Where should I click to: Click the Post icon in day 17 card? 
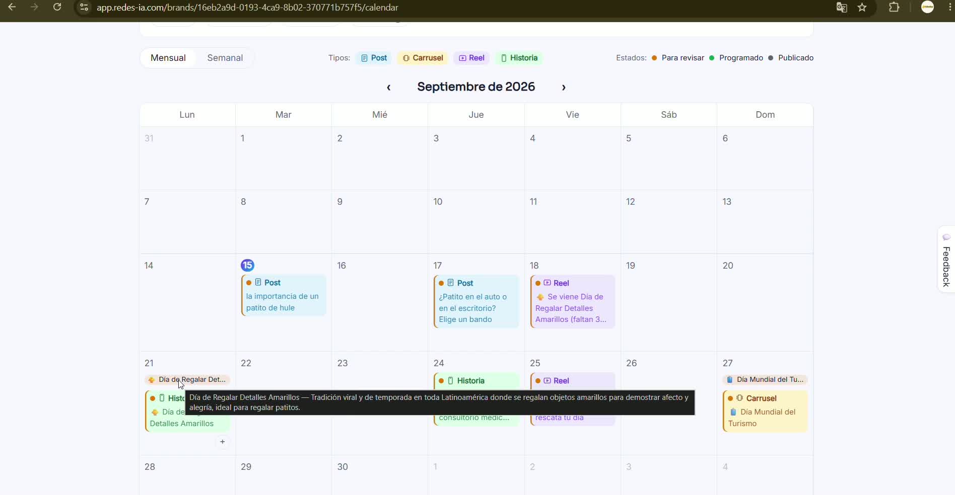pos(451,283)
